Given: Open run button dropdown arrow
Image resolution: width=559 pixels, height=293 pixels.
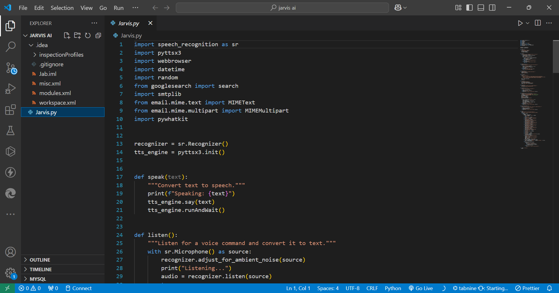Looking at the screenshot, I should (x=528, y=23).
